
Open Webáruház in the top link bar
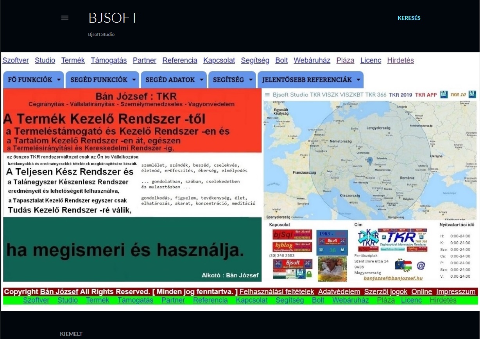click(x=312, y=61)
